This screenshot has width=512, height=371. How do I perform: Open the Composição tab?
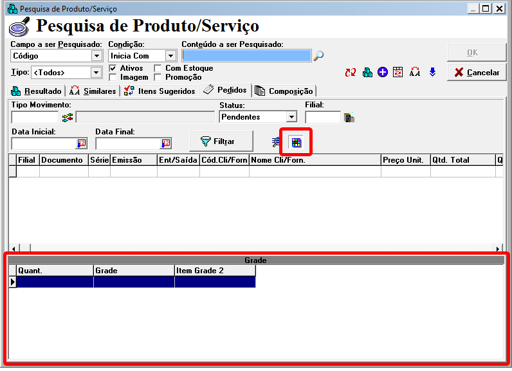(284, 91)
